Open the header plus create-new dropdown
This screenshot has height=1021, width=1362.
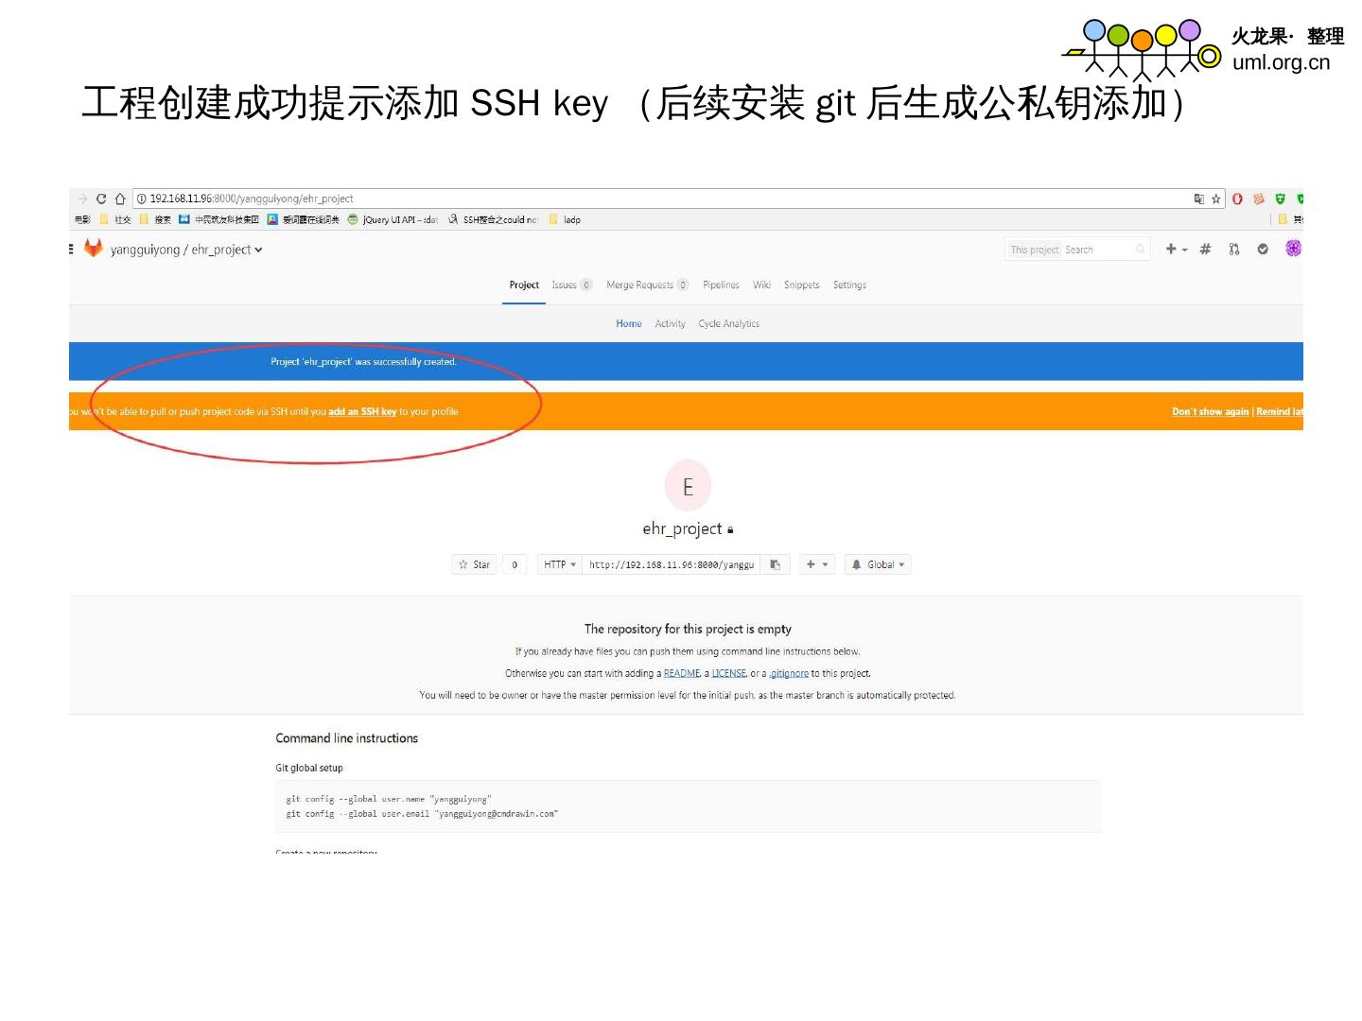click(x=1176, y=249)
